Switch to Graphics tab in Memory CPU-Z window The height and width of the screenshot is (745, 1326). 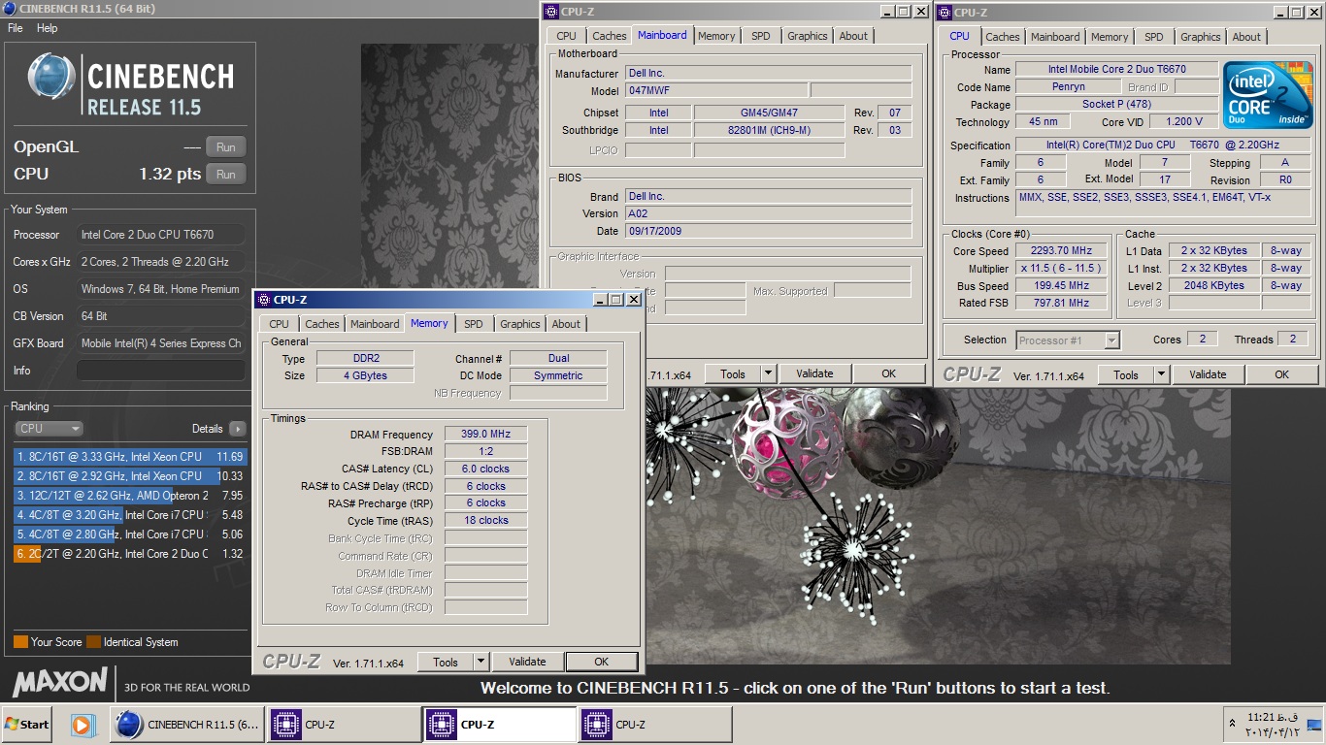click(520, 324)
